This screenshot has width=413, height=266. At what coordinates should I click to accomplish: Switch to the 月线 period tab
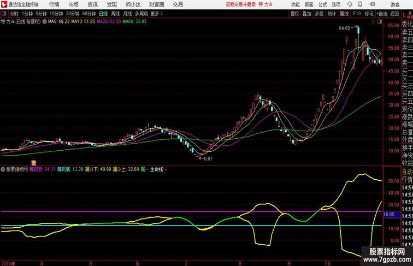click(x=127, y=14)
